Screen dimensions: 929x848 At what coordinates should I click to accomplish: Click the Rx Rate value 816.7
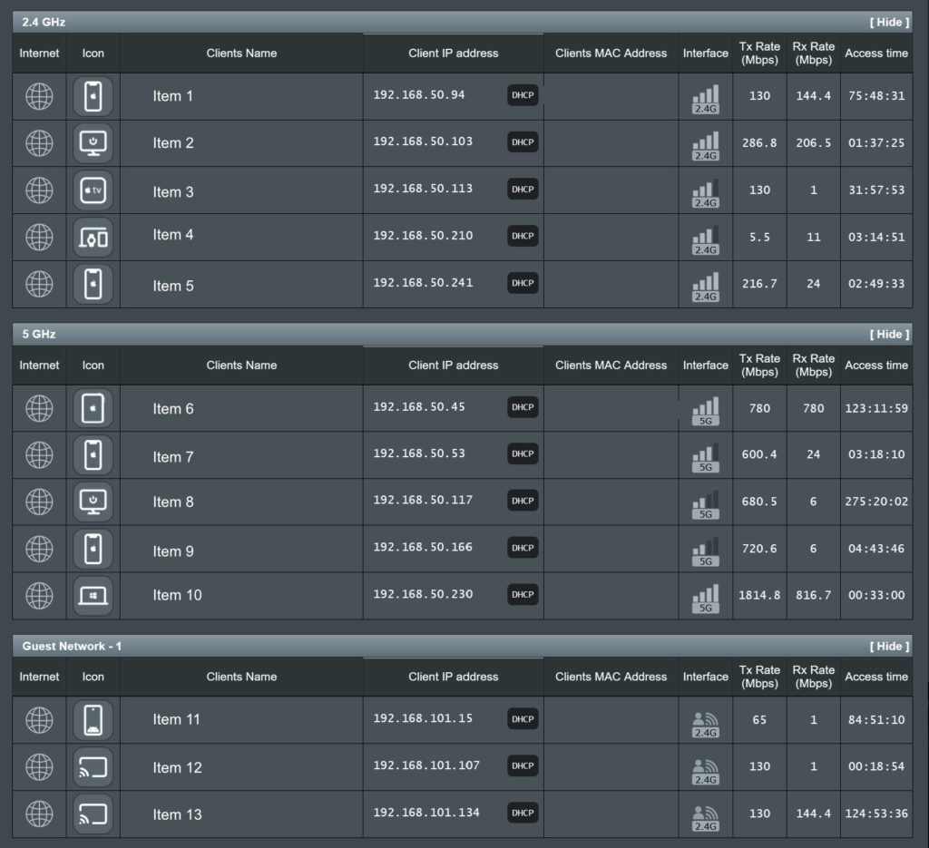(814, 595)
